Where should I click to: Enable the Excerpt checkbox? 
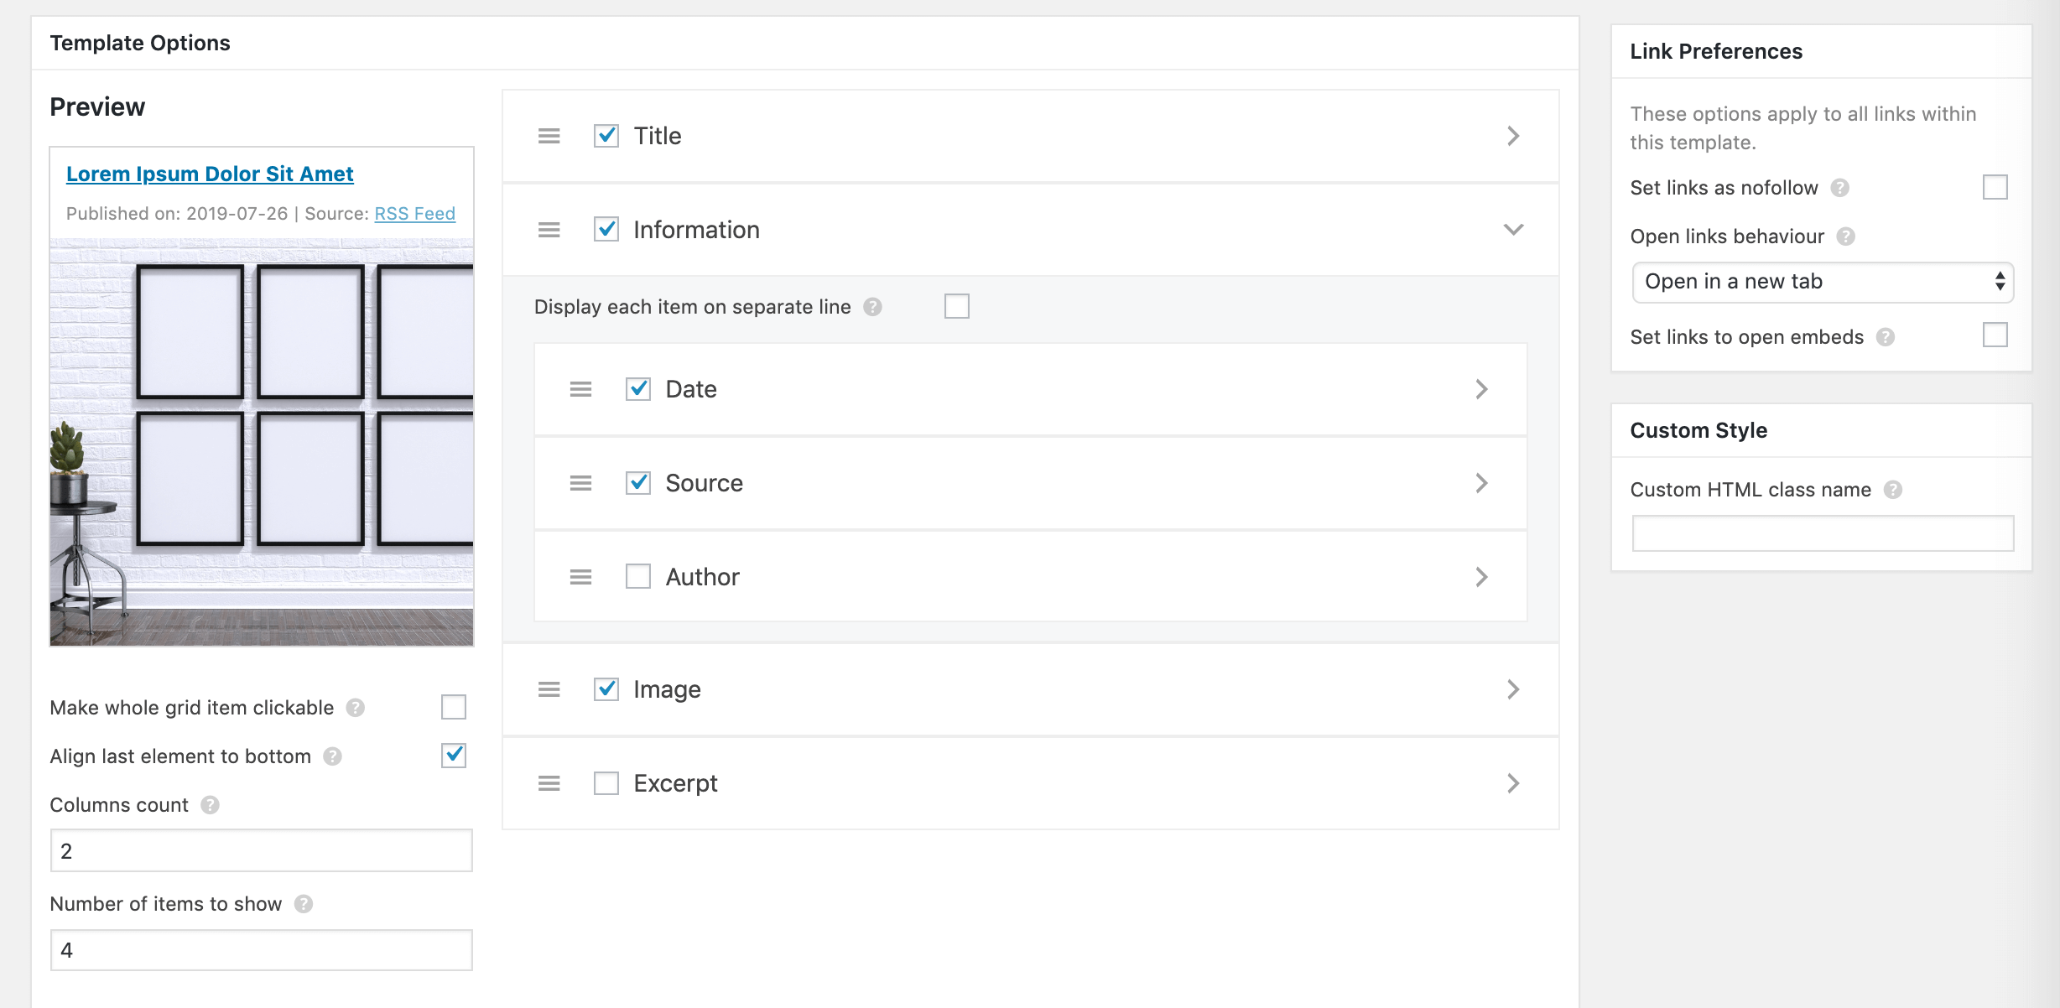[606, 783]
